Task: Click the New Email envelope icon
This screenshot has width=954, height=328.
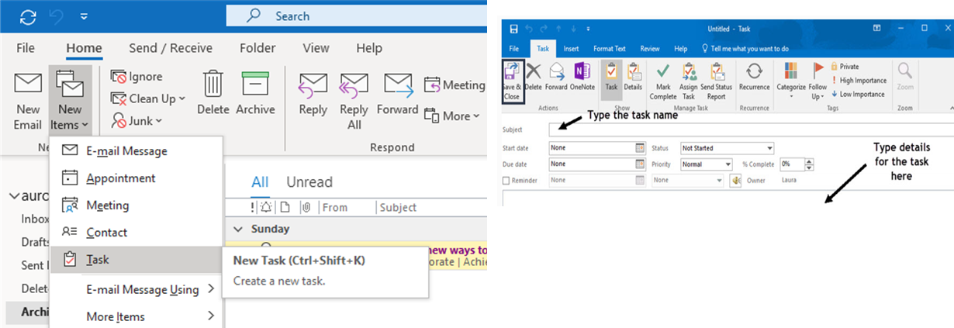Action: [x=28, y=85]
